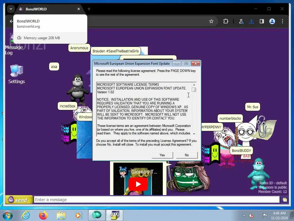Show hidden tray icons arrow
This screenshot has height=221, width=294.
(244, 216)
